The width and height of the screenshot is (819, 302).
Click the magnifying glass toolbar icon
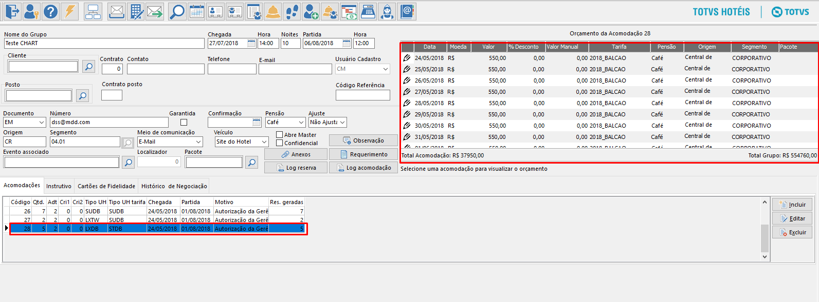tap(177, 11)
